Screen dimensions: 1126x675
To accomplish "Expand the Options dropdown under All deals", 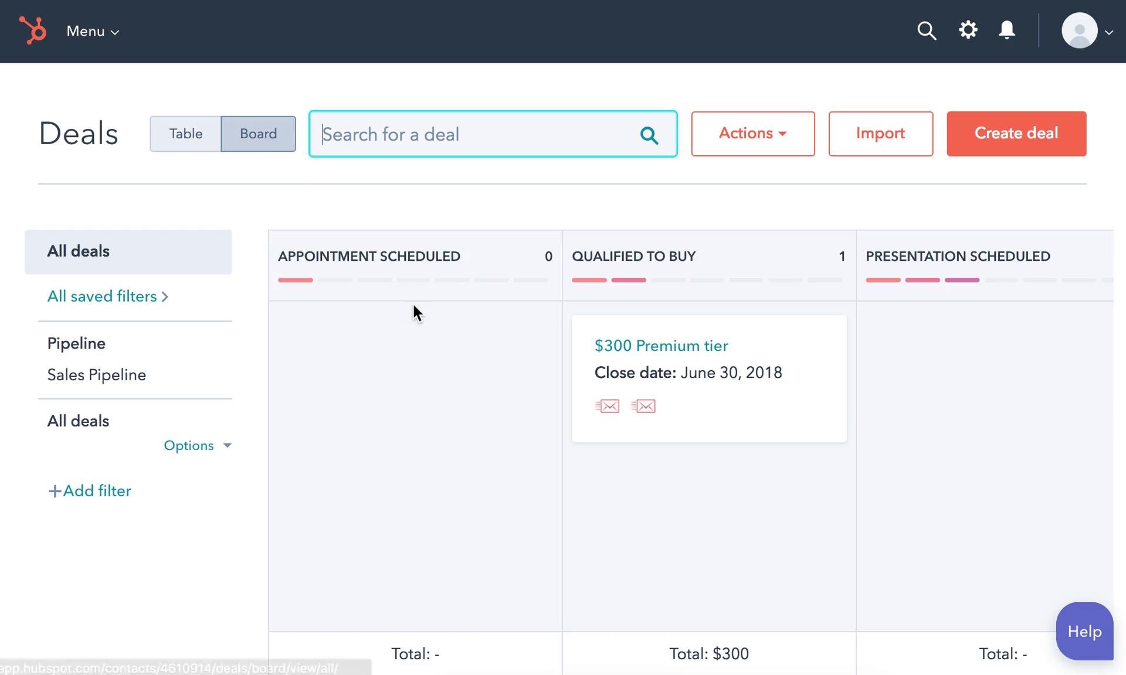I will [197, 445].
